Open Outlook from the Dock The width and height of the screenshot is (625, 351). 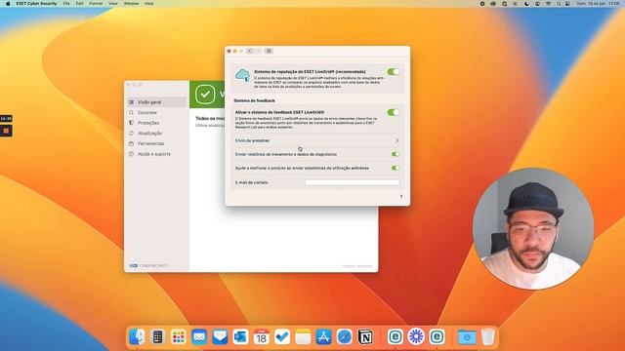tap(241, 337)
